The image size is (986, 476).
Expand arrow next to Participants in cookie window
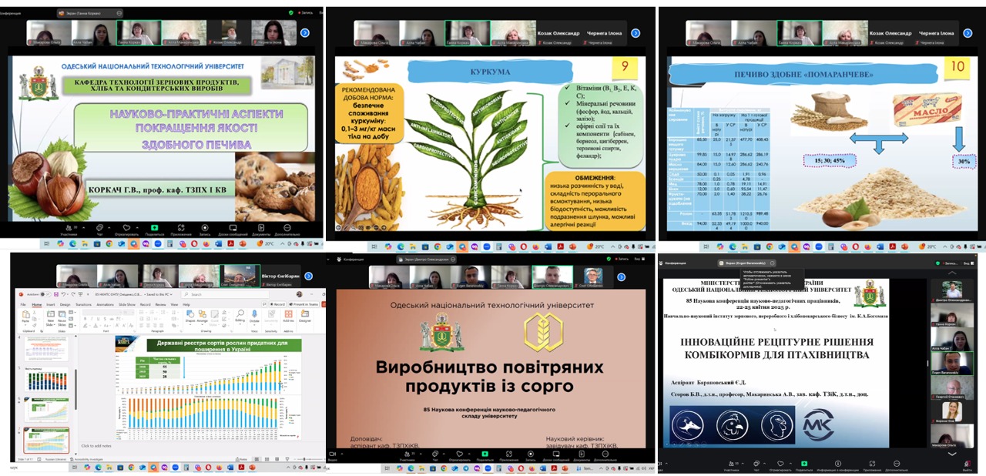point(83,227)
